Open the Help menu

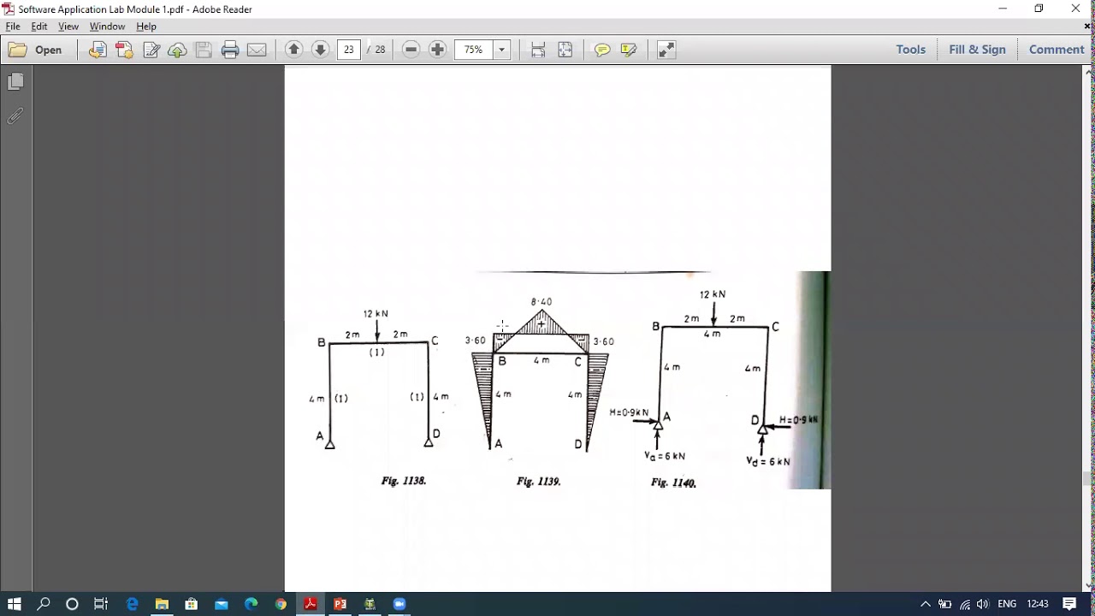tap(146, 27)
